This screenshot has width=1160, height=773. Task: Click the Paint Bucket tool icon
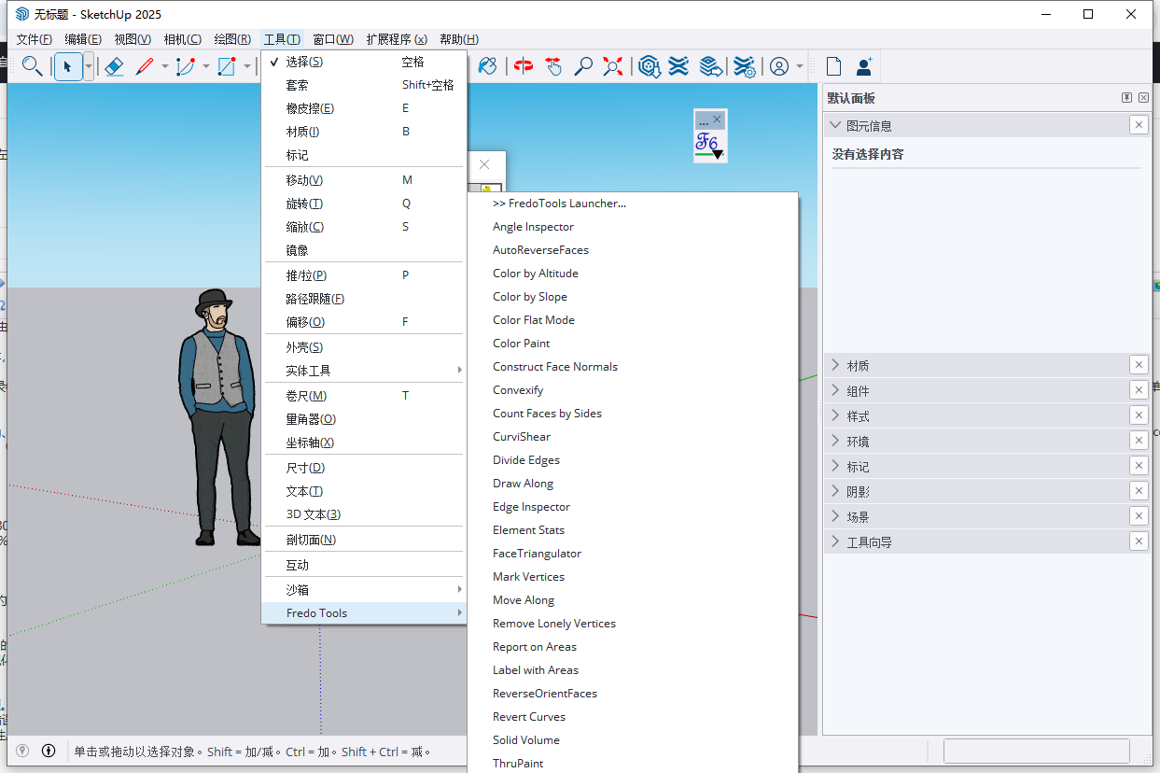tap(487, 66)
